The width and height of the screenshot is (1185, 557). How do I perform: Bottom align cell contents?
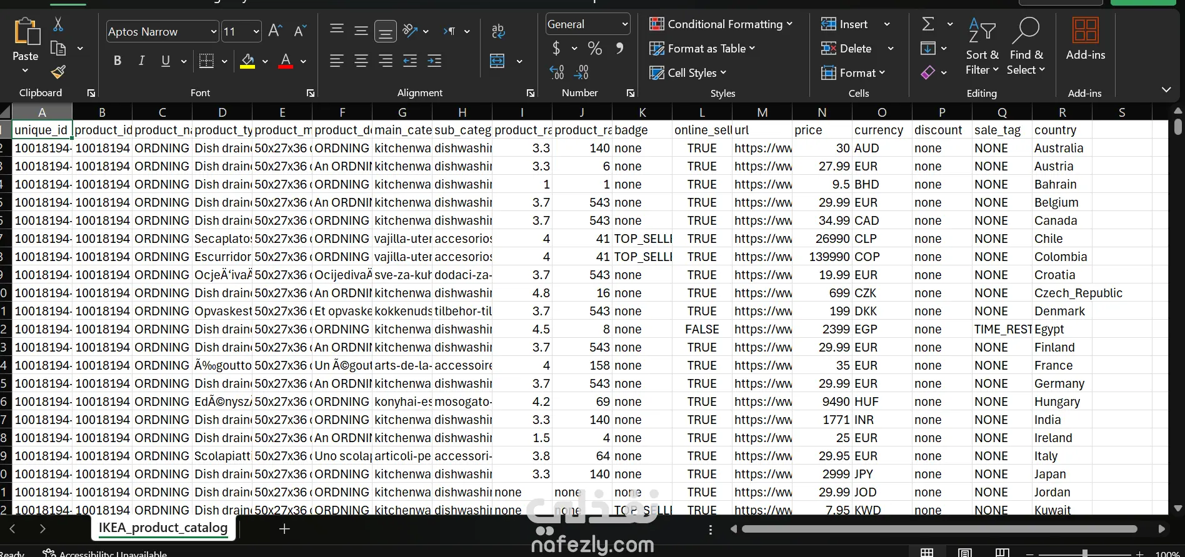386,31
